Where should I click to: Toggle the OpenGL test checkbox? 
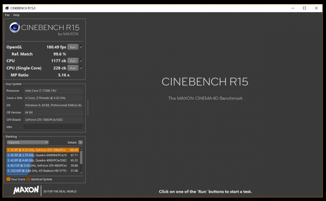(81, 47)
